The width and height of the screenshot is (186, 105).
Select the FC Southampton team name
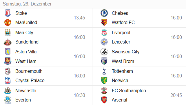click(x=129, y=90)
